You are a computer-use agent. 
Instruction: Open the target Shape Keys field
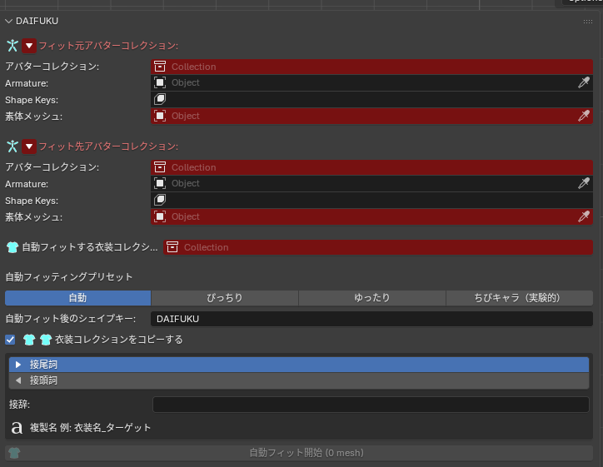pyautogui.click(x=371, y=201)
